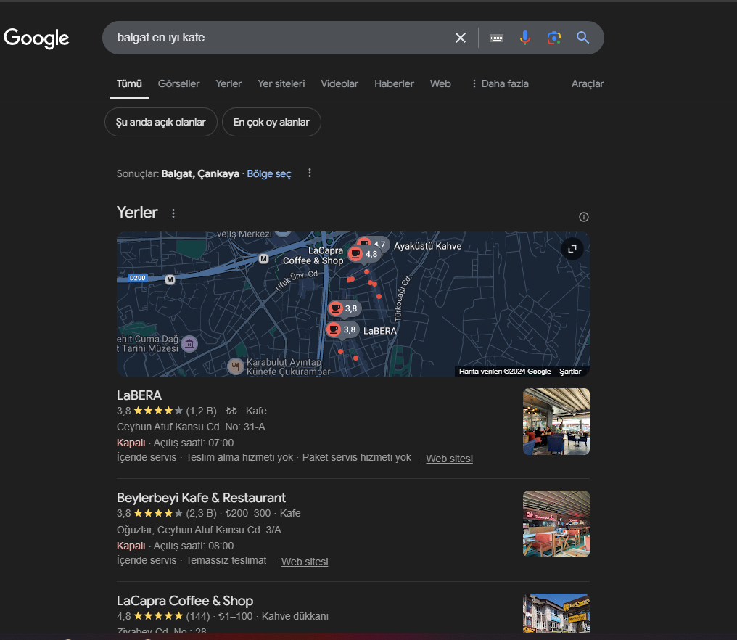
Task: Open the LaBERA place listing
Action: [x=139, y=395]
